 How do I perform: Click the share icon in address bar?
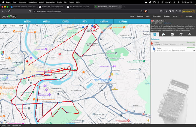pyautogui.click(x=141, y=11)
